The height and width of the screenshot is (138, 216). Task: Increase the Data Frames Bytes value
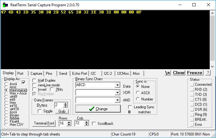tap(65, 104)
